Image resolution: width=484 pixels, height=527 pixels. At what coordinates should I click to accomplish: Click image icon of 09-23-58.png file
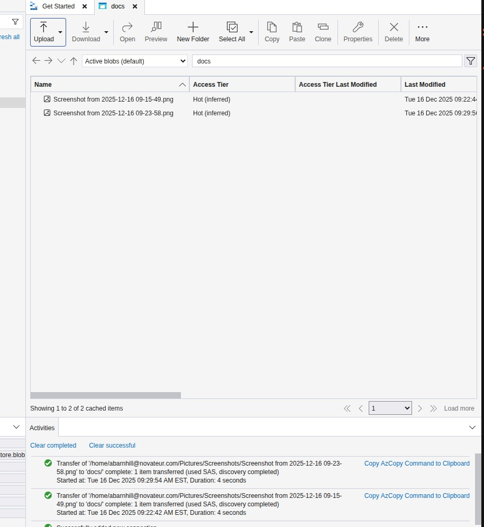pyautogui.click(x=47, y=113)
